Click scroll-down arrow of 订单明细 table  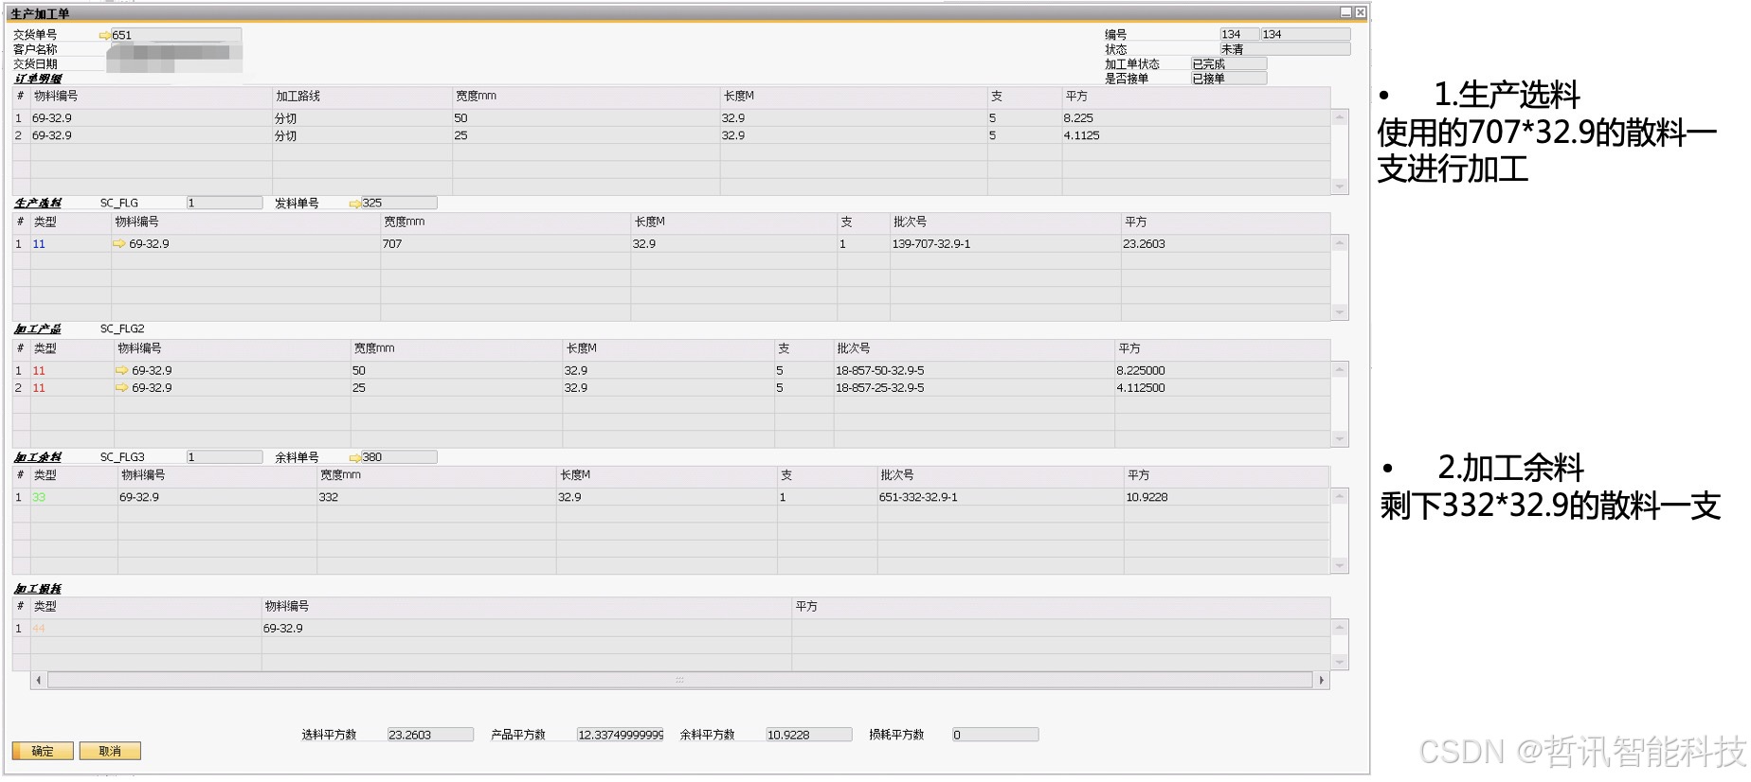tap(1340, 187)
